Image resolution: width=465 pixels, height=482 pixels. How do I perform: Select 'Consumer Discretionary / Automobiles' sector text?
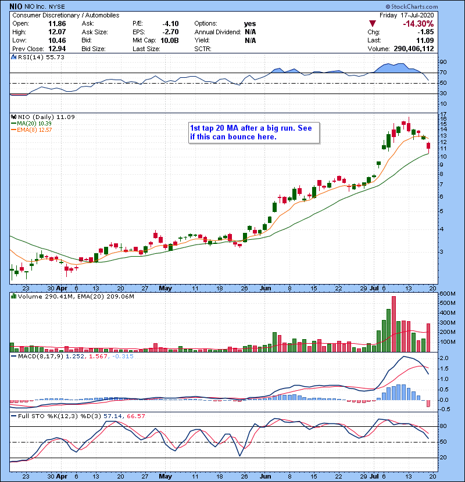[x=66, y=15]
